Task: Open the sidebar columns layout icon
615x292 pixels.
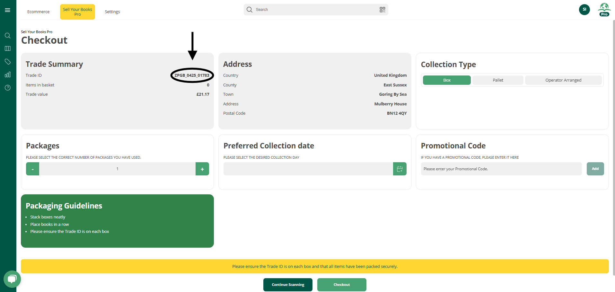Action: tap(8, 49)
